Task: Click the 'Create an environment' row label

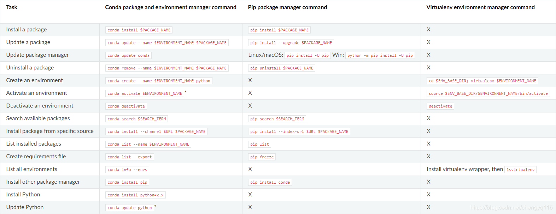Action: 35,80
